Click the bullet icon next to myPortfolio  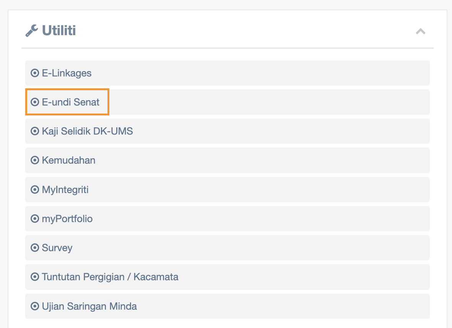[35, 219]
